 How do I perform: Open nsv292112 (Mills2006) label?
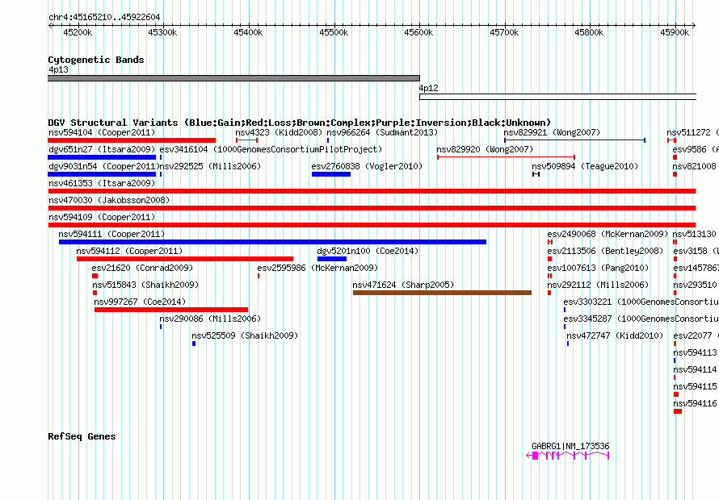coord(598,285)
